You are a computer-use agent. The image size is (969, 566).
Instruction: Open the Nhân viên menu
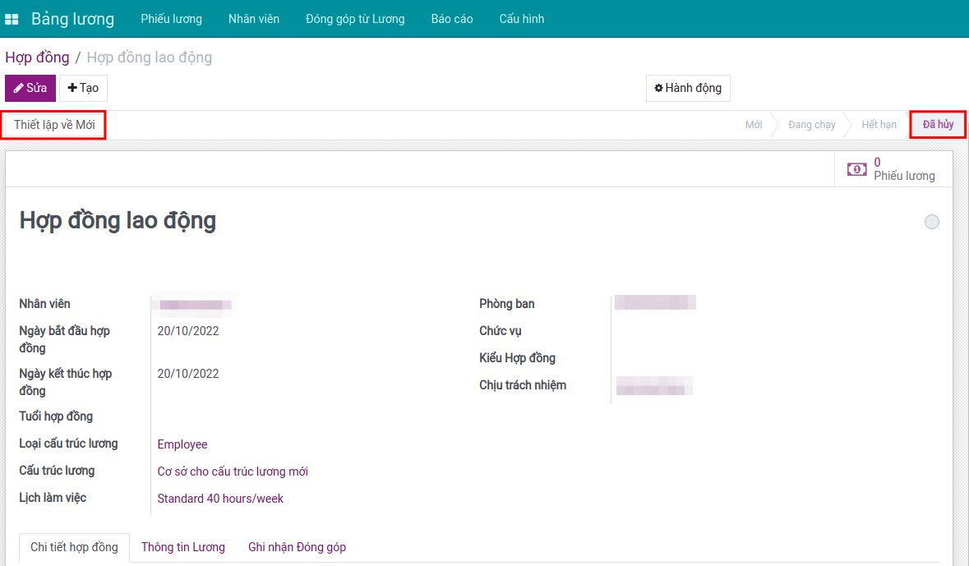click(x=254, y=19)
